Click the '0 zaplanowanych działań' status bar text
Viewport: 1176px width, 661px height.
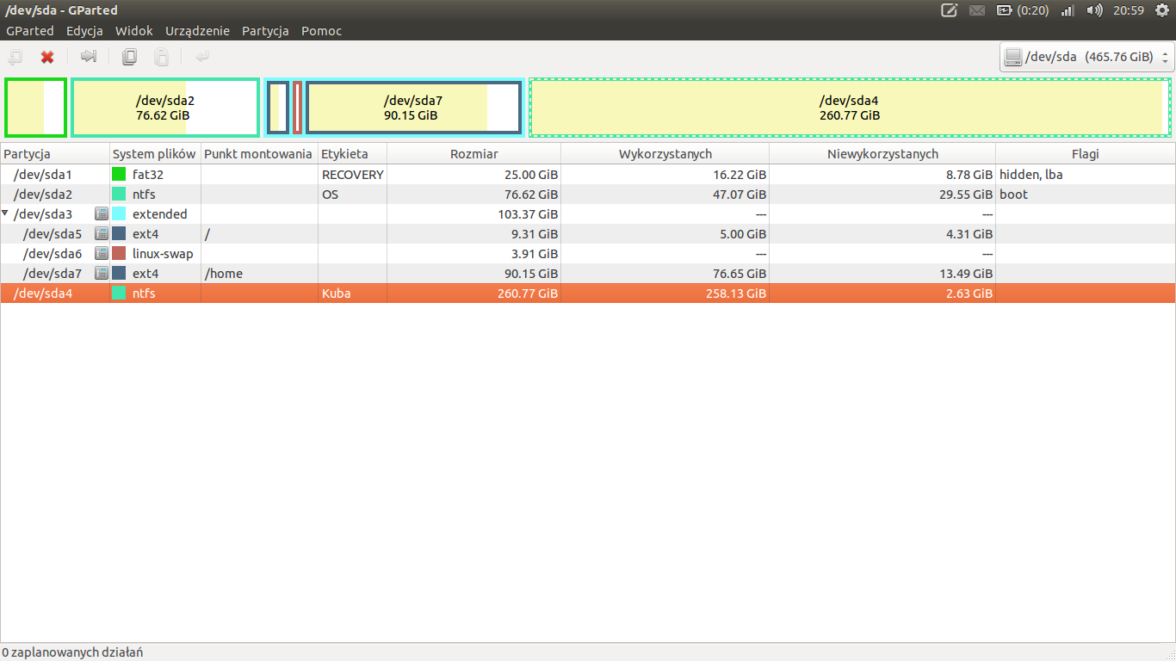(x=72, y=652)
